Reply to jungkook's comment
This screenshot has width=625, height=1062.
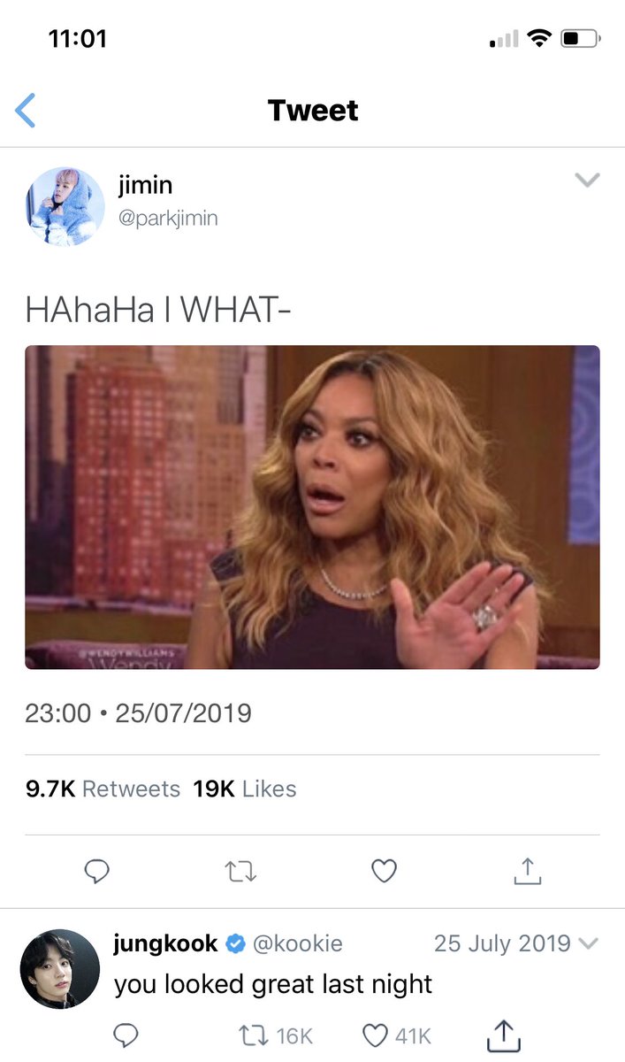pos(127,1035)
